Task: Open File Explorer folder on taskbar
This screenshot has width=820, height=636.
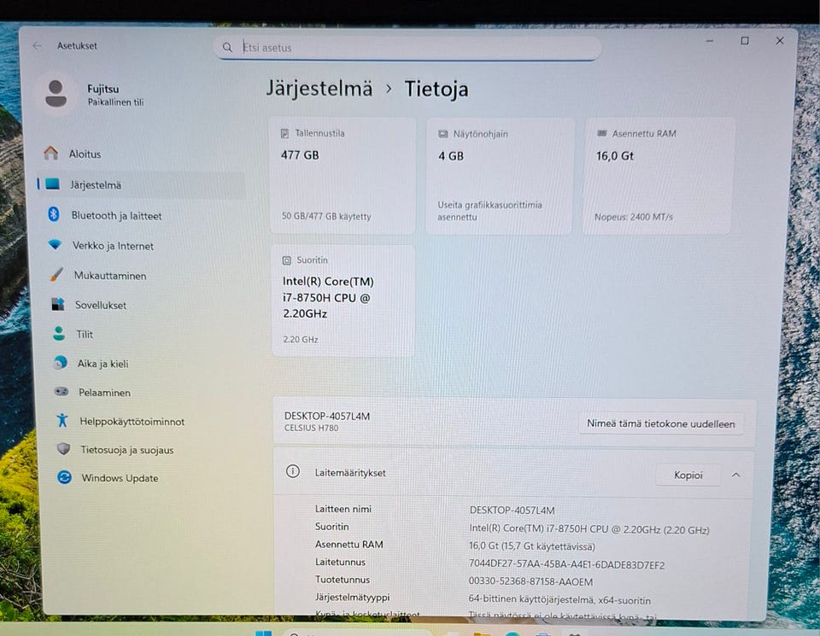Action: point(482,633)
